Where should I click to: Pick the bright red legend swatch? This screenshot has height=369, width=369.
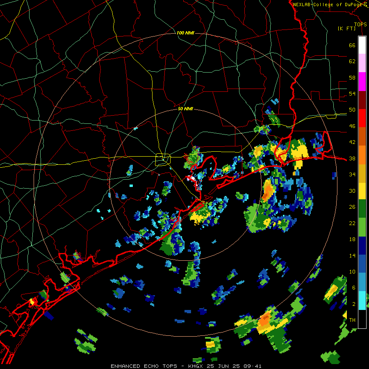362,118
